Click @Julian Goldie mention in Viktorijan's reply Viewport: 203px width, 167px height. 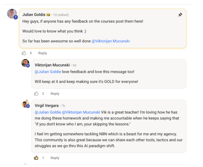(48, 72)
